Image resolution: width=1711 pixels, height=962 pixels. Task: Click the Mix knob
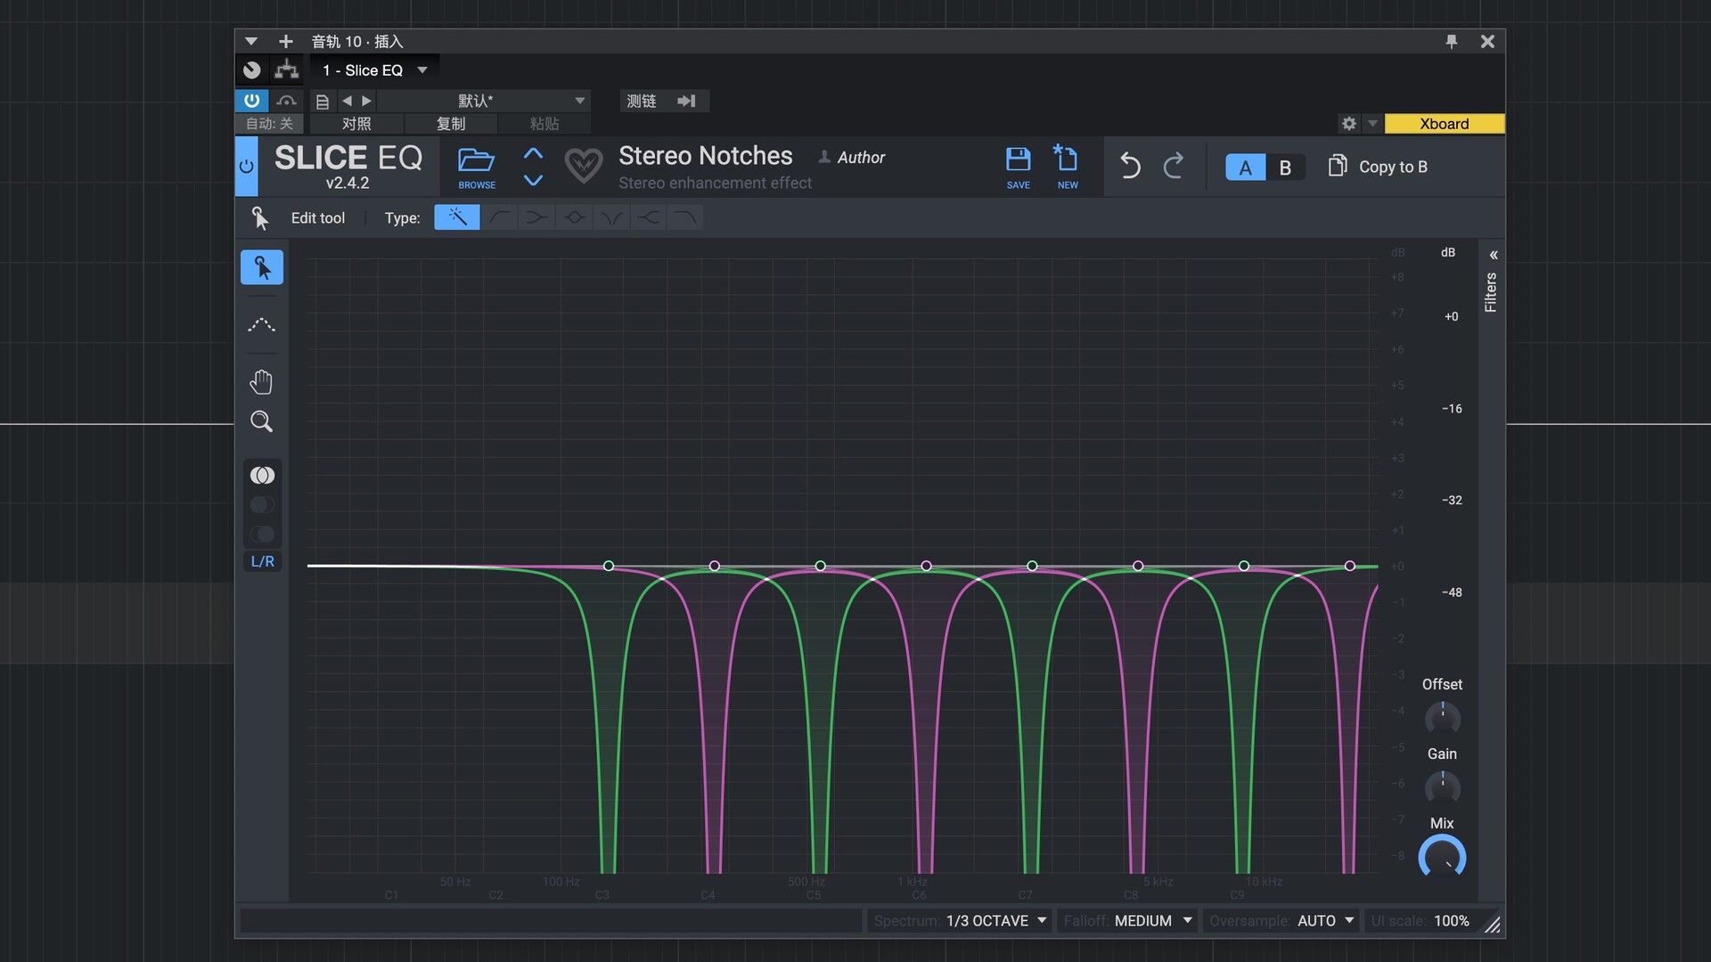tap(1442, 856)
